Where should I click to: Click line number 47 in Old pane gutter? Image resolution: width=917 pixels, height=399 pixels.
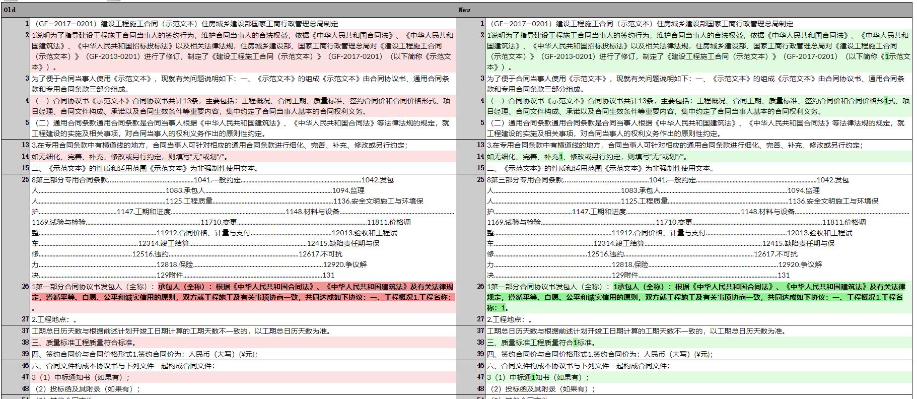(26, 377)
